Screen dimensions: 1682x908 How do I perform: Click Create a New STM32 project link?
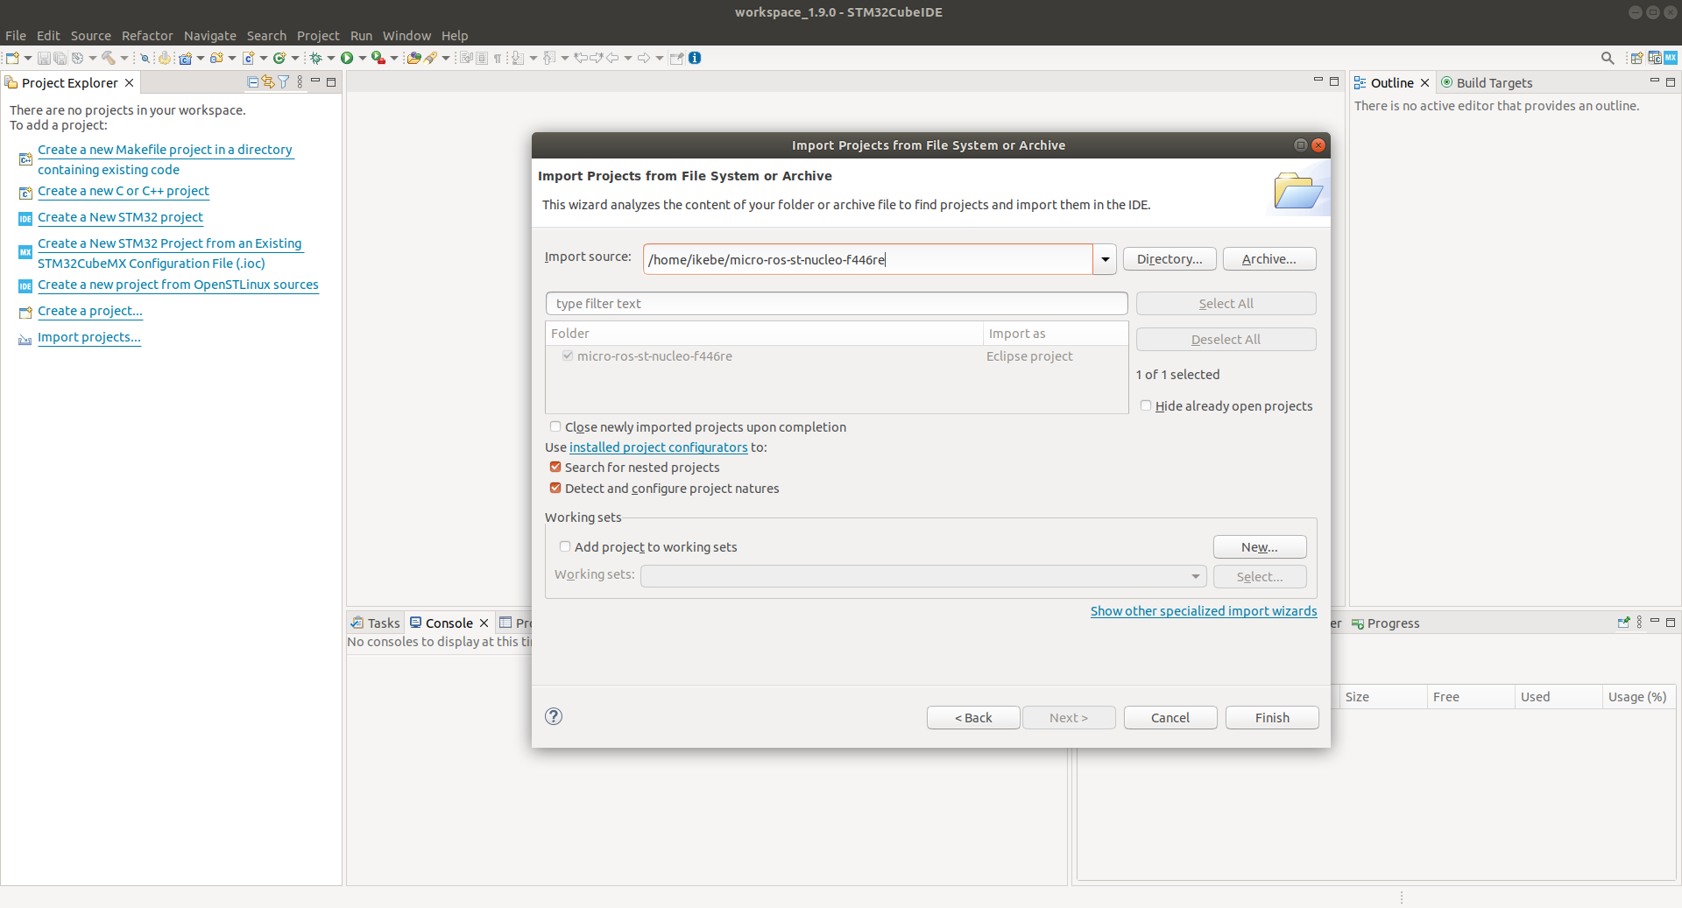[x=120, y=217]
